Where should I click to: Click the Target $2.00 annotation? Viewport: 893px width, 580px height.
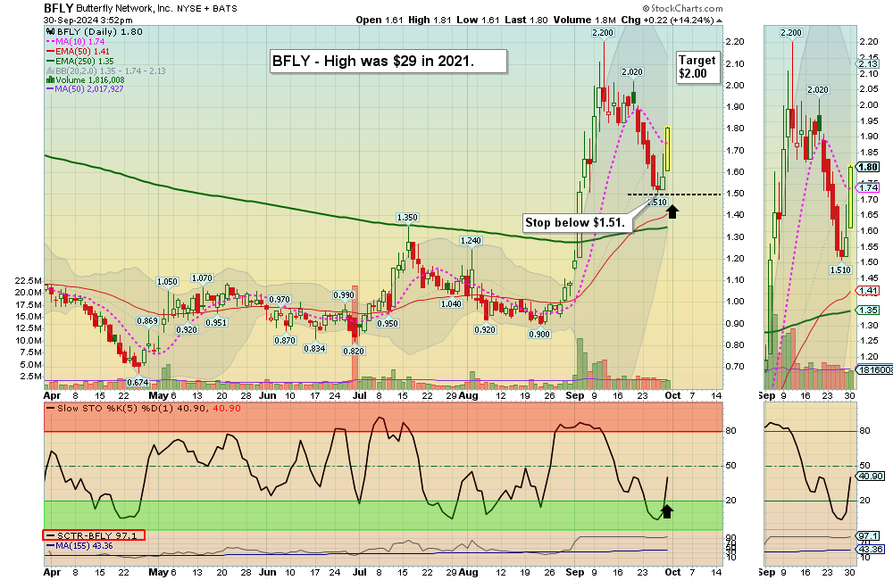coord(697,67)
